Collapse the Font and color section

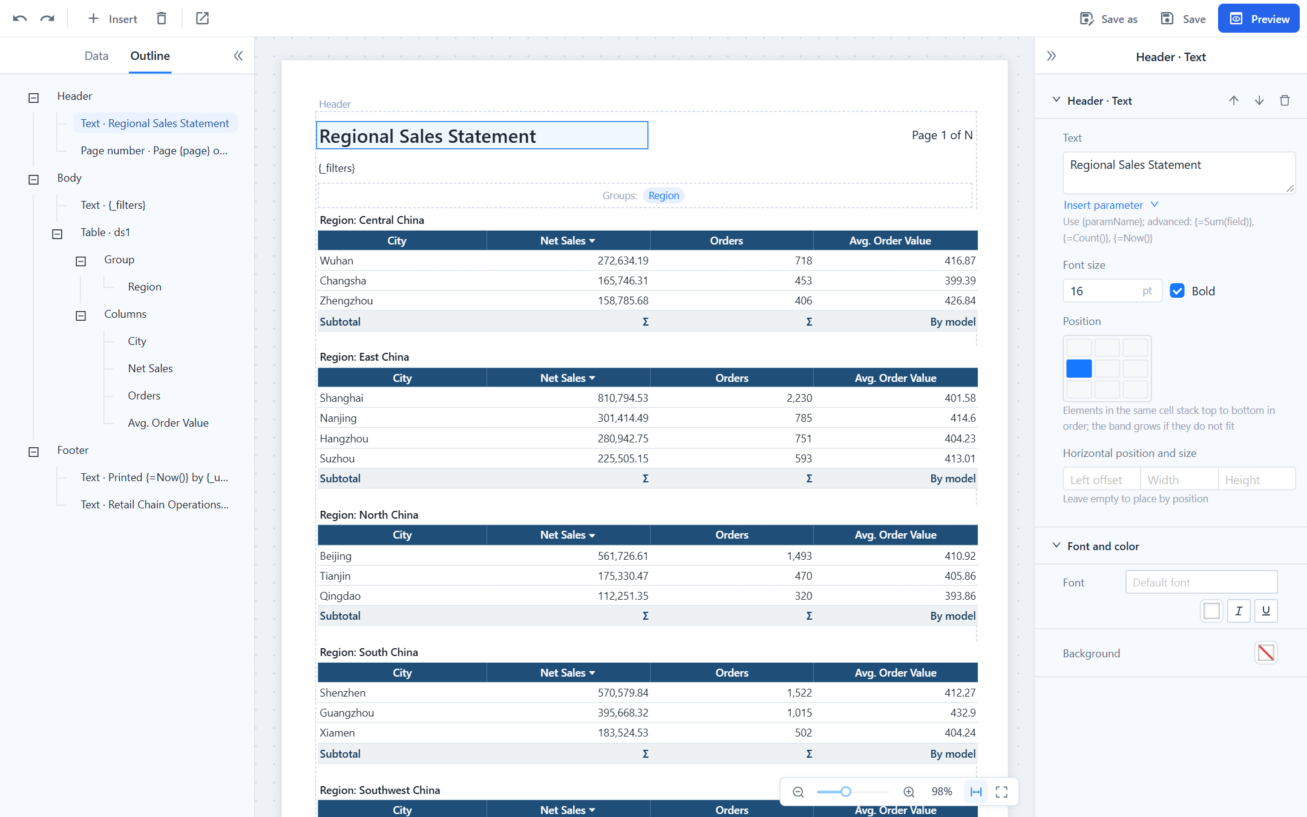pos(1056,545)
